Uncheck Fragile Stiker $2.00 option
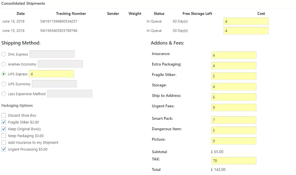 tap(4, 122)
